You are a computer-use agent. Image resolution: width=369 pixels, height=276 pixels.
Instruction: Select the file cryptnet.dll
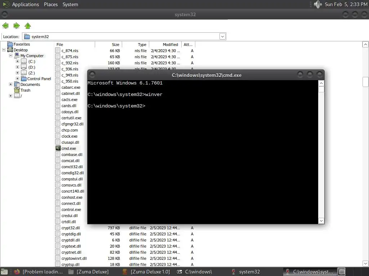[71, 252]
